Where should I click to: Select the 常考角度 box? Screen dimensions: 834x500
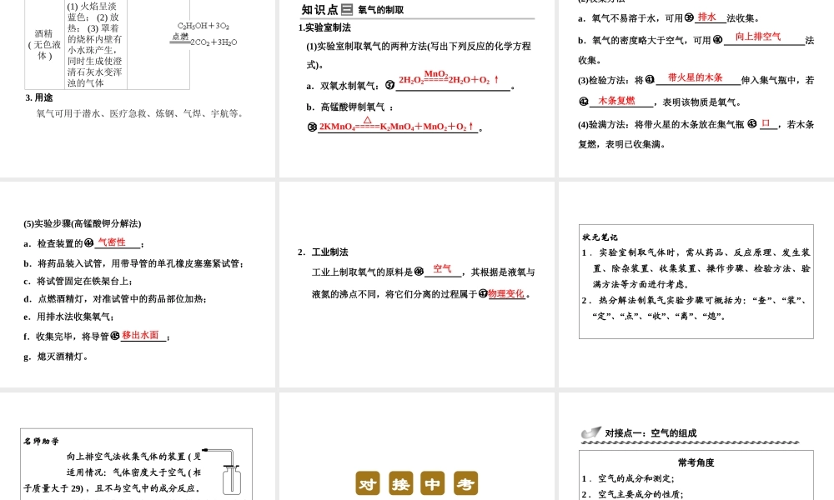point(696,475)
